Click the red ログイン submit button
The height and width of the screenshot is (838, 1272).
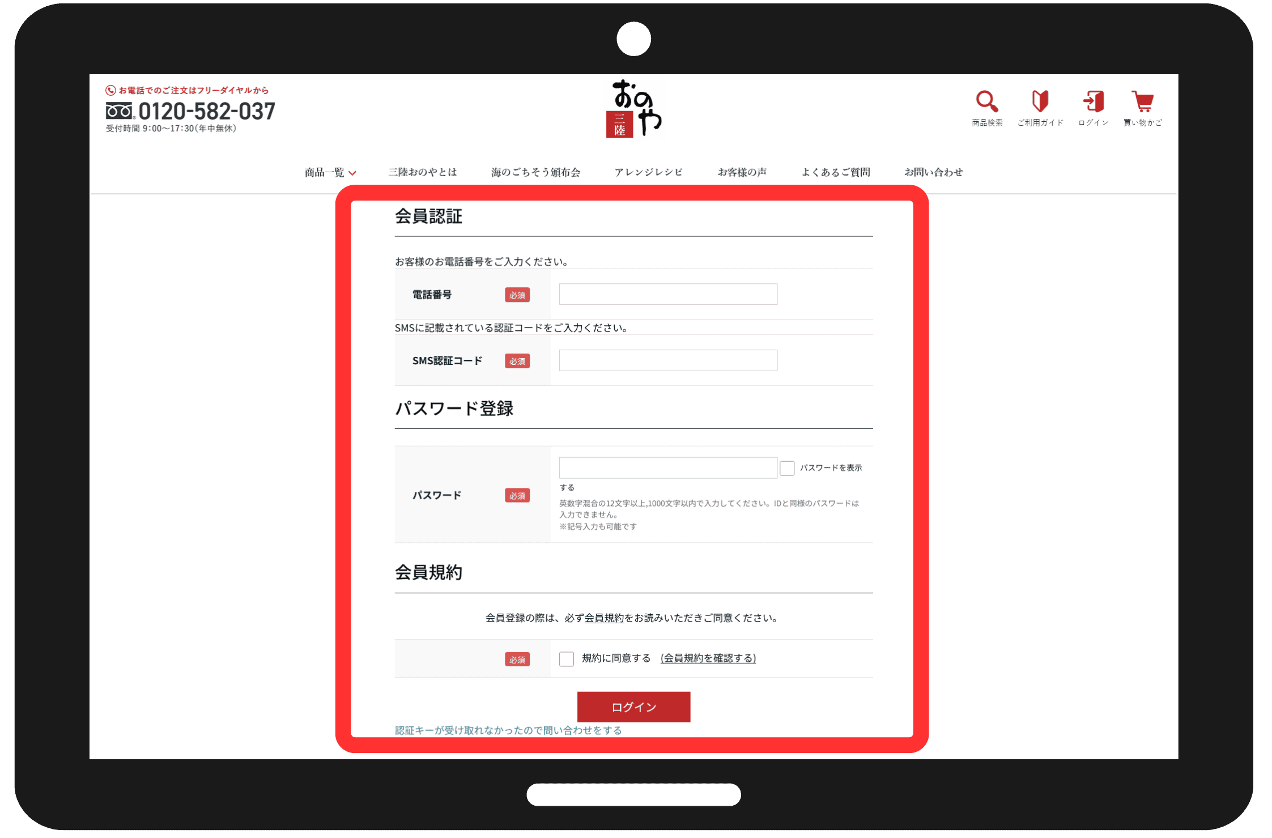(x=634, y=707)
